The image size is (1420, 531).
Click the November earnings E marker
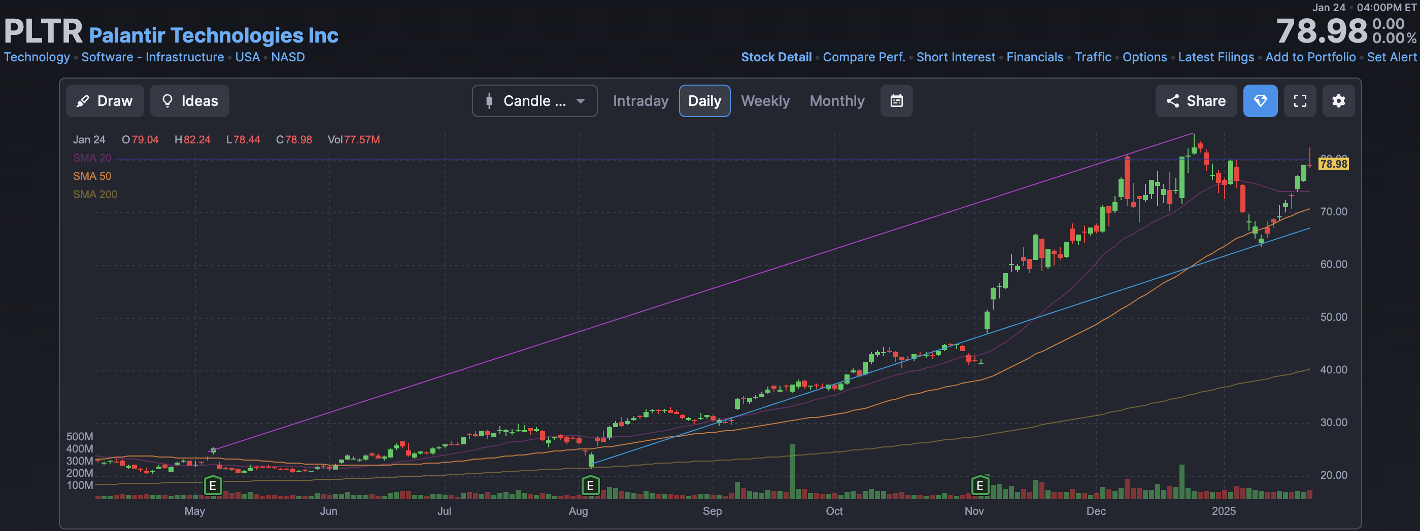[x=979, y=486]
